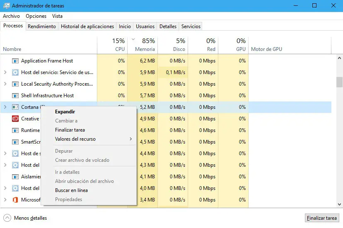Expand the Local Security Authority Process row

(x=5, y=84)
